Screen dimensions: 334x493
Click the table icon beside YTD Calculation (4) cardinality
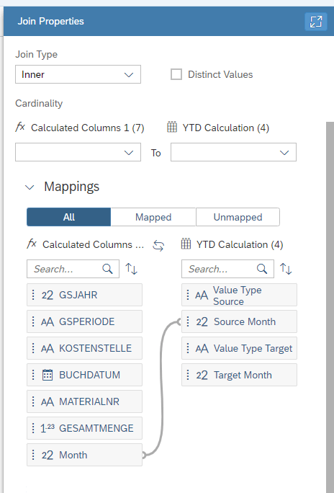click(172, 128)
